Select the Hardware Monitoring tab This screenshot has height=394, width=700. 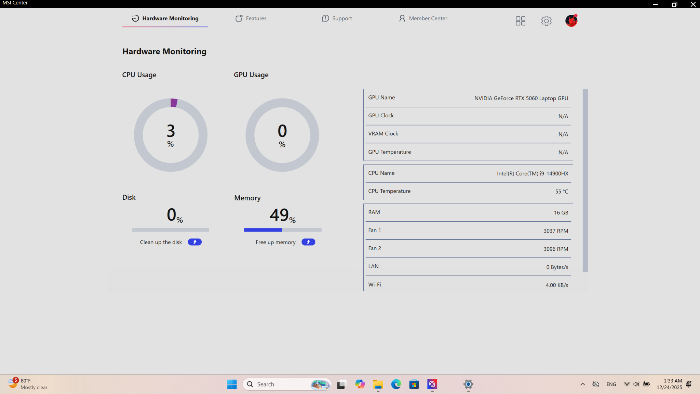coord(165,18)
